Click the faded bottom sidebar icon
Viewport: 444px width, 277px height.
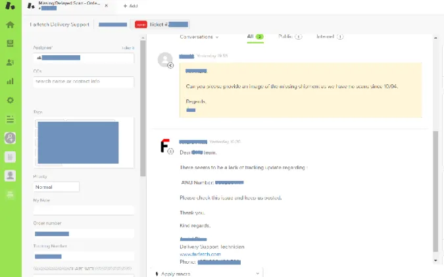point(10,195)
